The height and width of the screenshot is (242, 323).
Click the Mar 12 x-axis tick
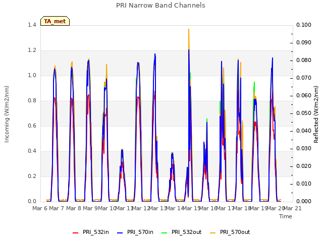(x=141, y=208)
